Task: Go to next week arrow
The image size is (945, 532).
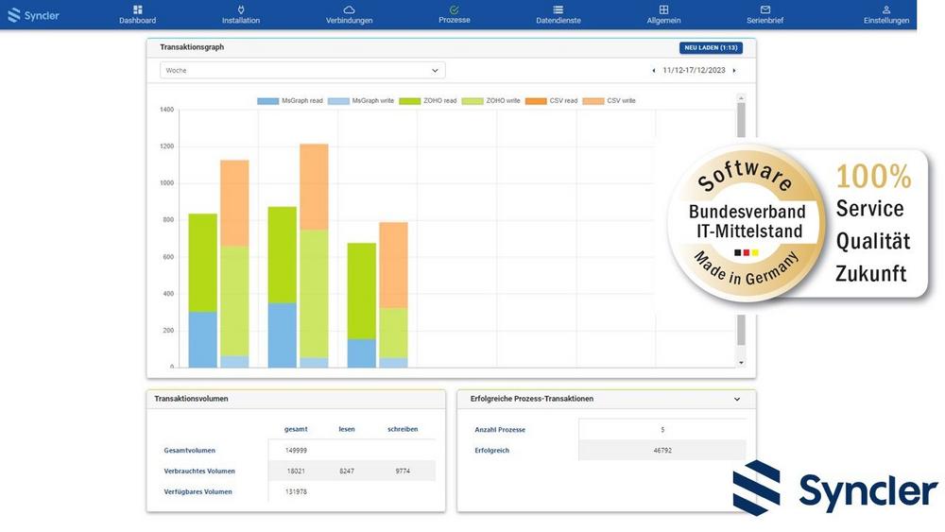Action: (734, 71)
